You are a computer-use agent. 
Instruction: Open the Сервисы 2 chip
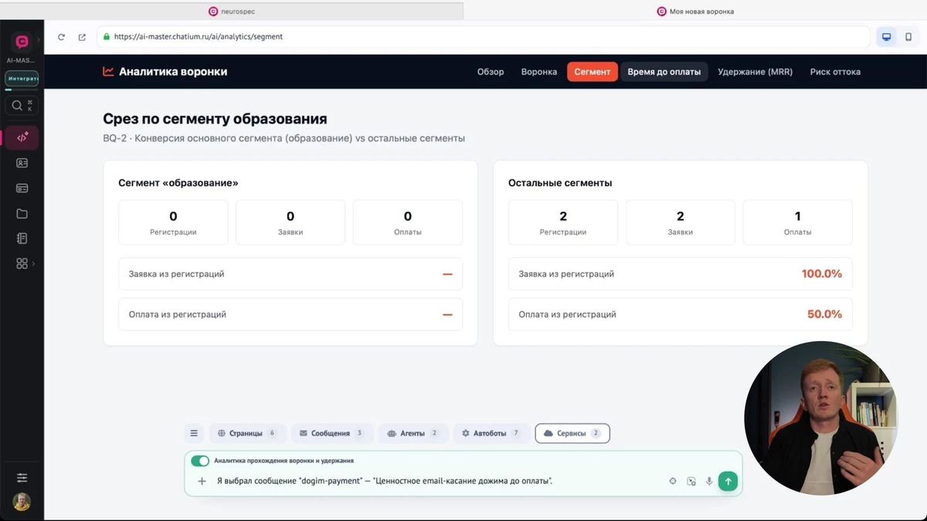click(572, 434)
